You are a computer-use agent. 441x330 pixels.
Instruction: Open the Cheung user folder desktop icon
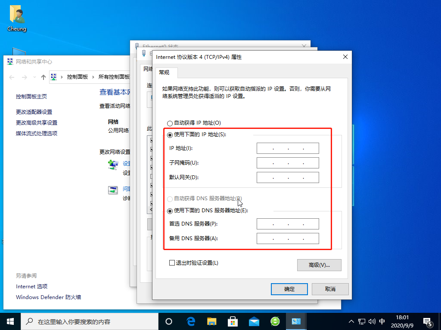[x=17, y=18]
